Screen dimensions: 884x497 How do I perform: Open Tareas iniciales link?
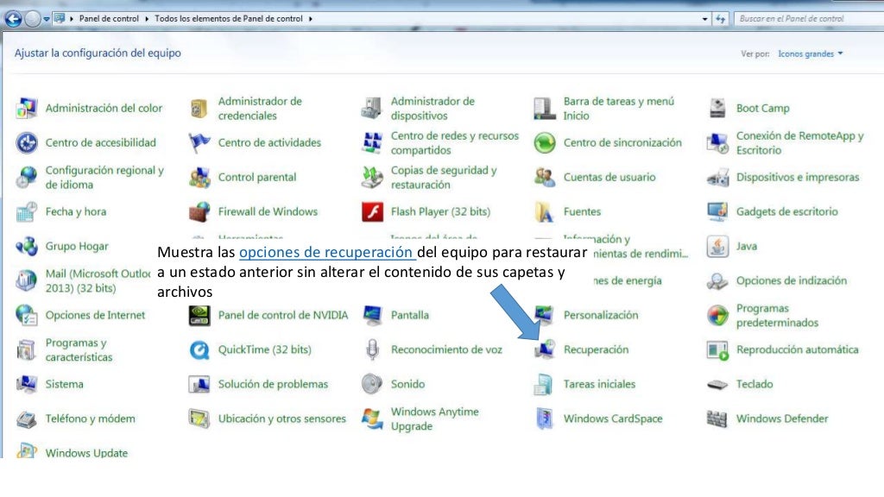tap(599, 384)
